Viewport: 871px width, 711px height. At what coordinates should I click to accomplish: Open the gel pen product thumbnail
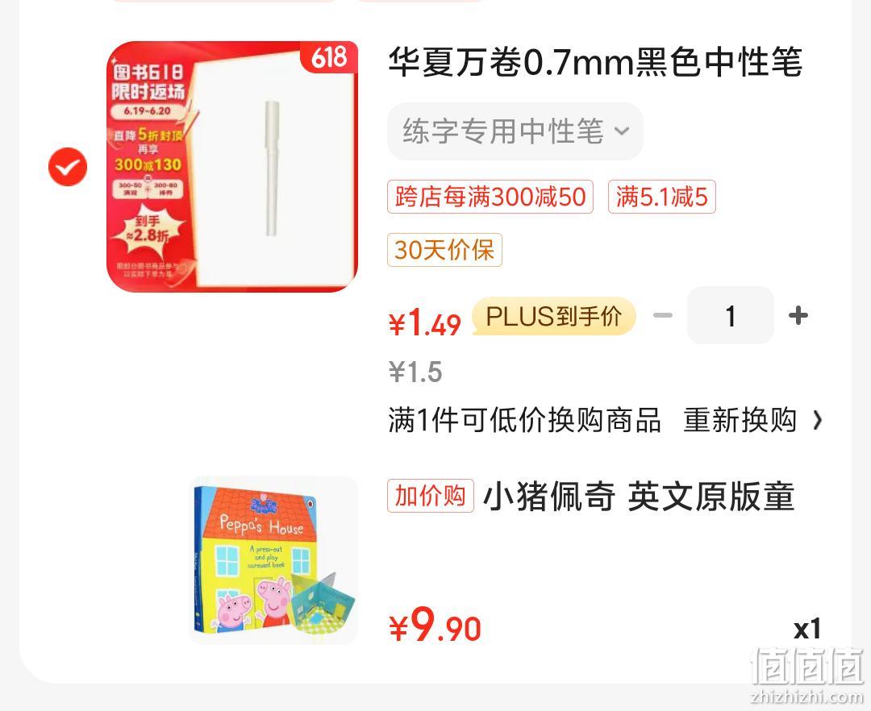(x=232, y=167)
